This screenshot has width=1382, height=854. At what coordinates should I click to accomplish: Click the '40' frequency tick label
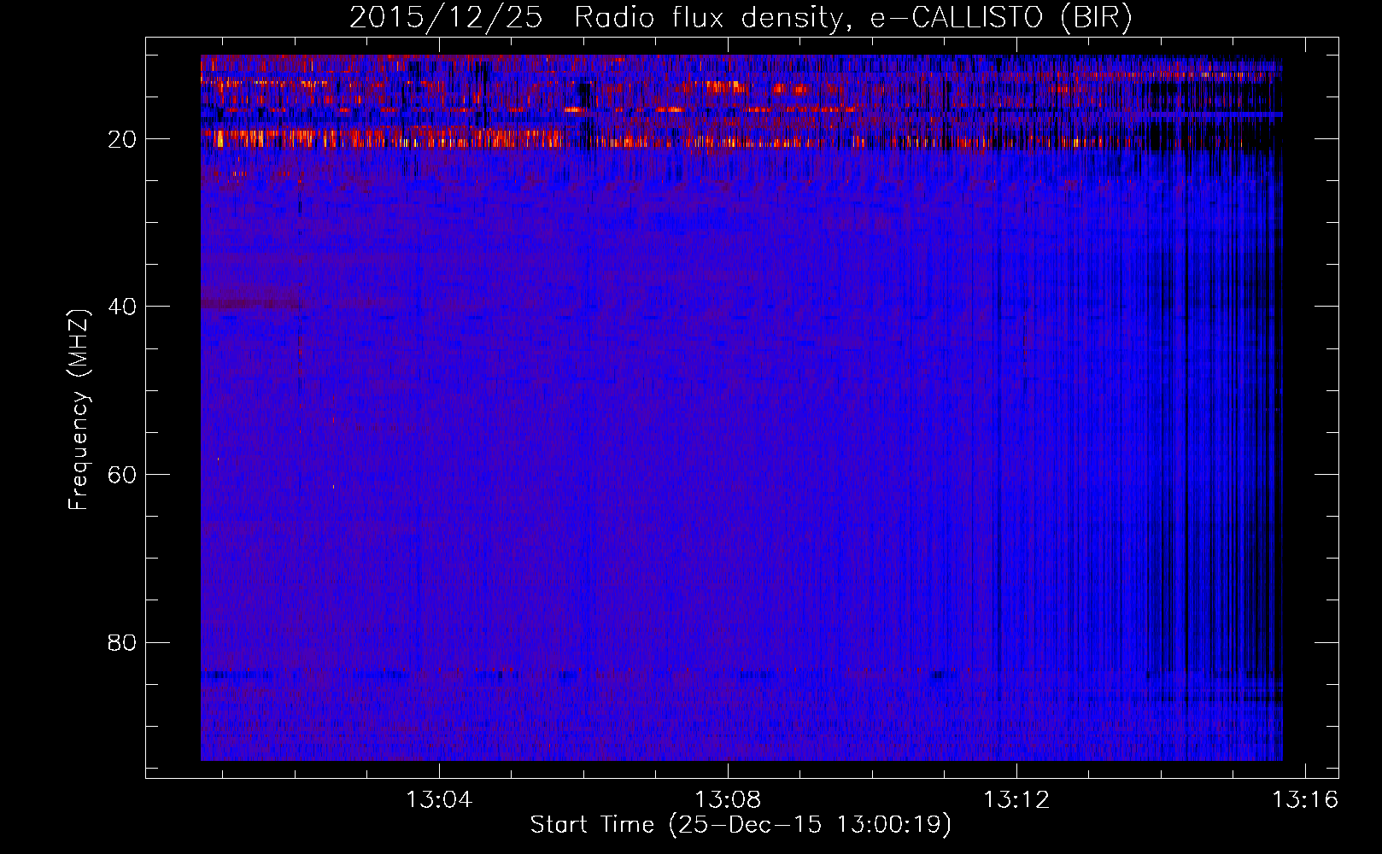(x=122, y=307)
